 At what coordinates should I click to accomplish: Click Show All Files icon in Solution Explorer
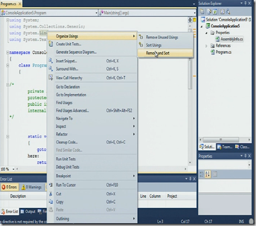tap(209, 12)
